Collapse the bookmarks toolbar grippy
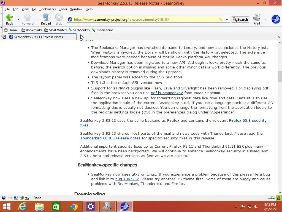 click(x=1, y=30)
